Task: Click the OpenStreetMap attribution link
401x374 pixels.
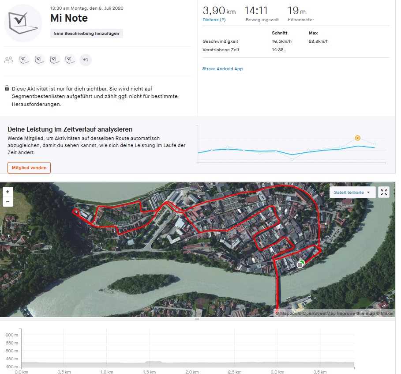Action: (x=317, y=314)
